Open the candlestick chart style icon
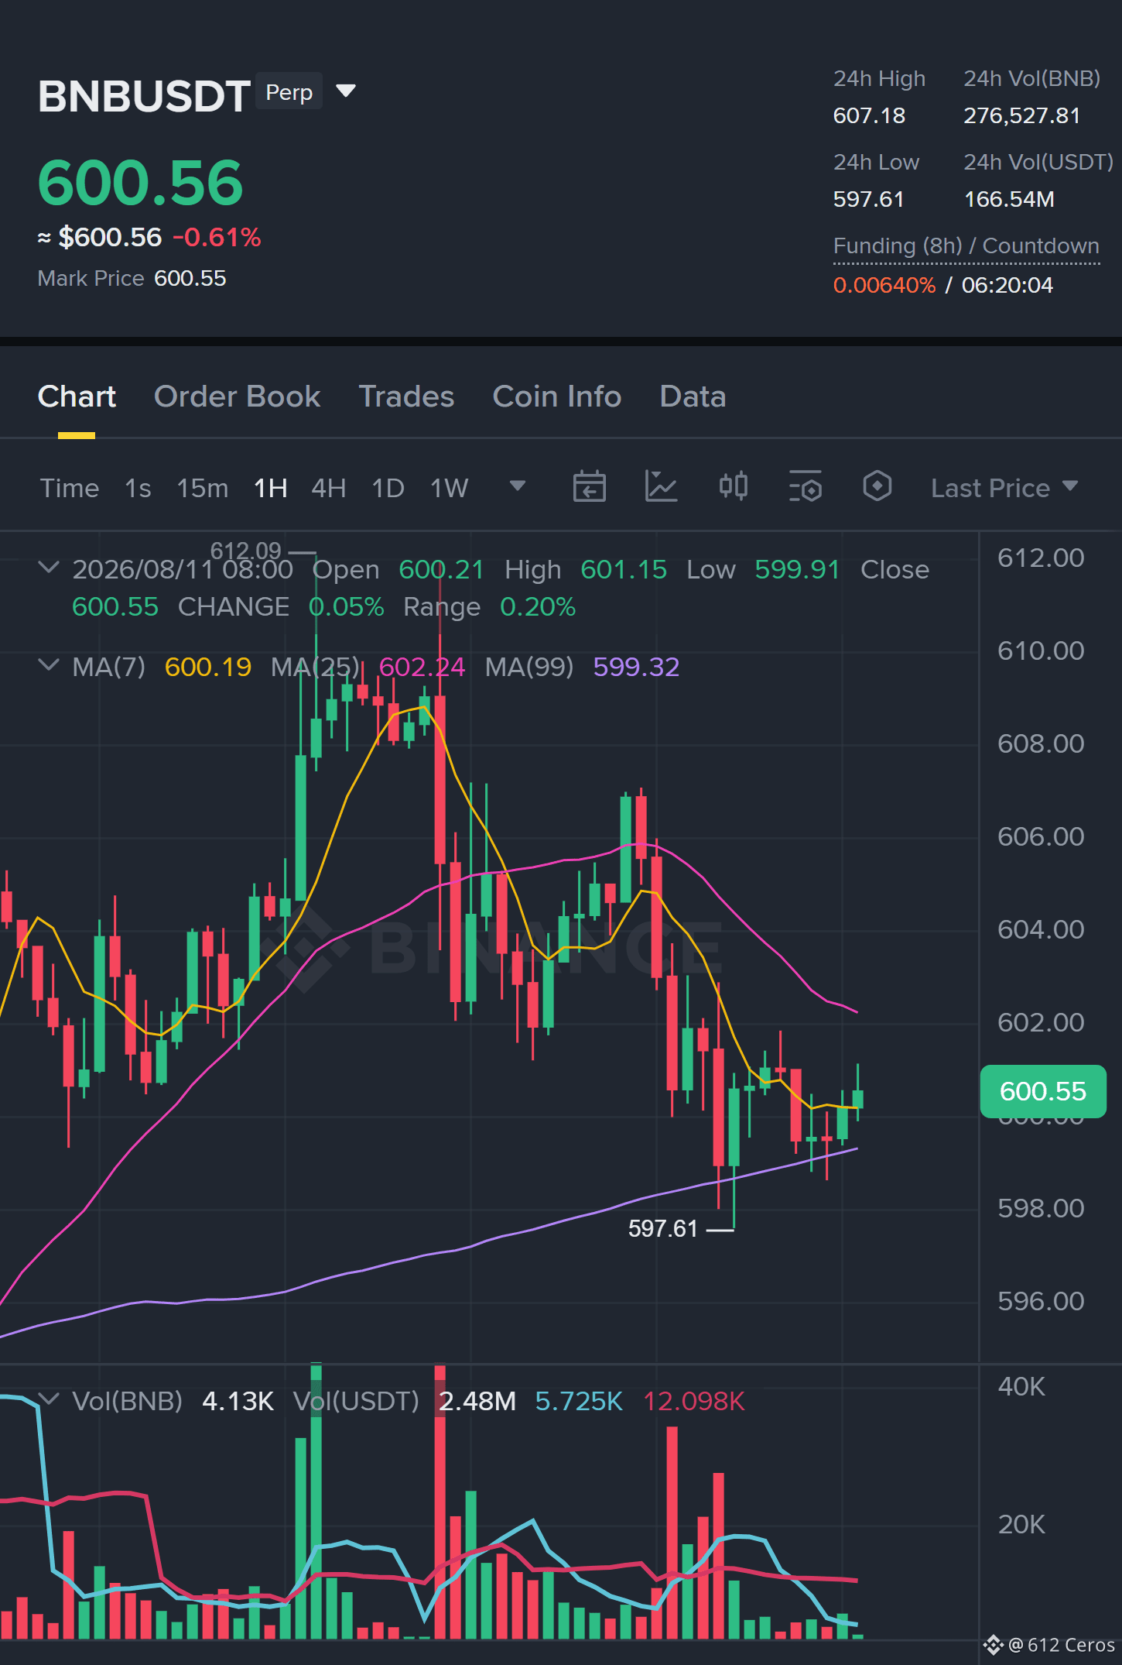Image resolution: width=1122 pixels, height=1665 pixels. coord(734,486)
